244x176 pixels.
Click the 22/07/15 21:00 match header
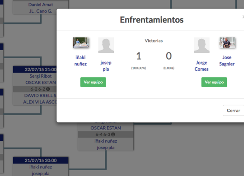coord(35,69)
